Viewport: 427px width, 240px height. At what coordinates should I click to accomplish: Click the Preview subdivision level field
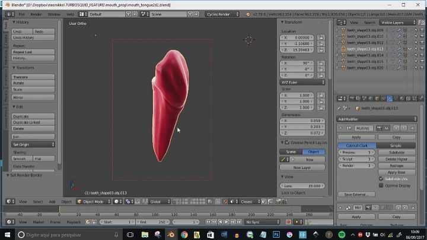click(356, 152)
